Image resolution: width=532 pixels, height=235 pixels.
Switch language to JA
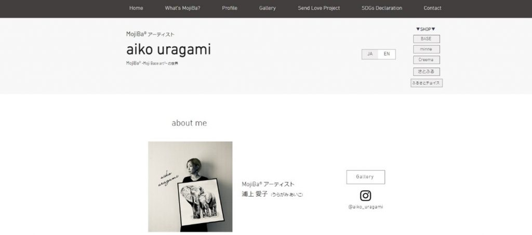click(x=370, y=54)
